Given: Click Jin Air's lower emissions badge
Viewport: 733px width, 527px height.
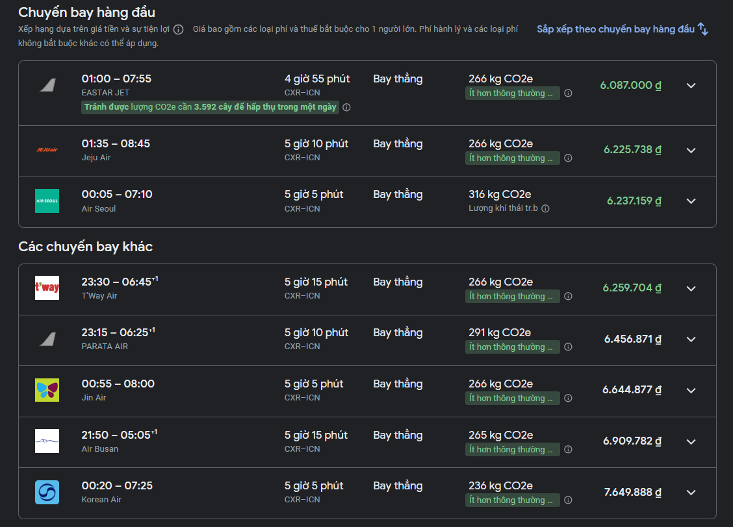Looking at the screenshot, I should pos(512,398).
